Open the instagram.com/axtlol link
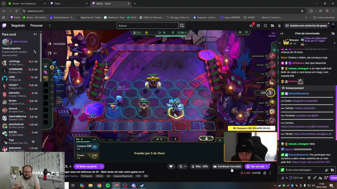 pos(305,101)
